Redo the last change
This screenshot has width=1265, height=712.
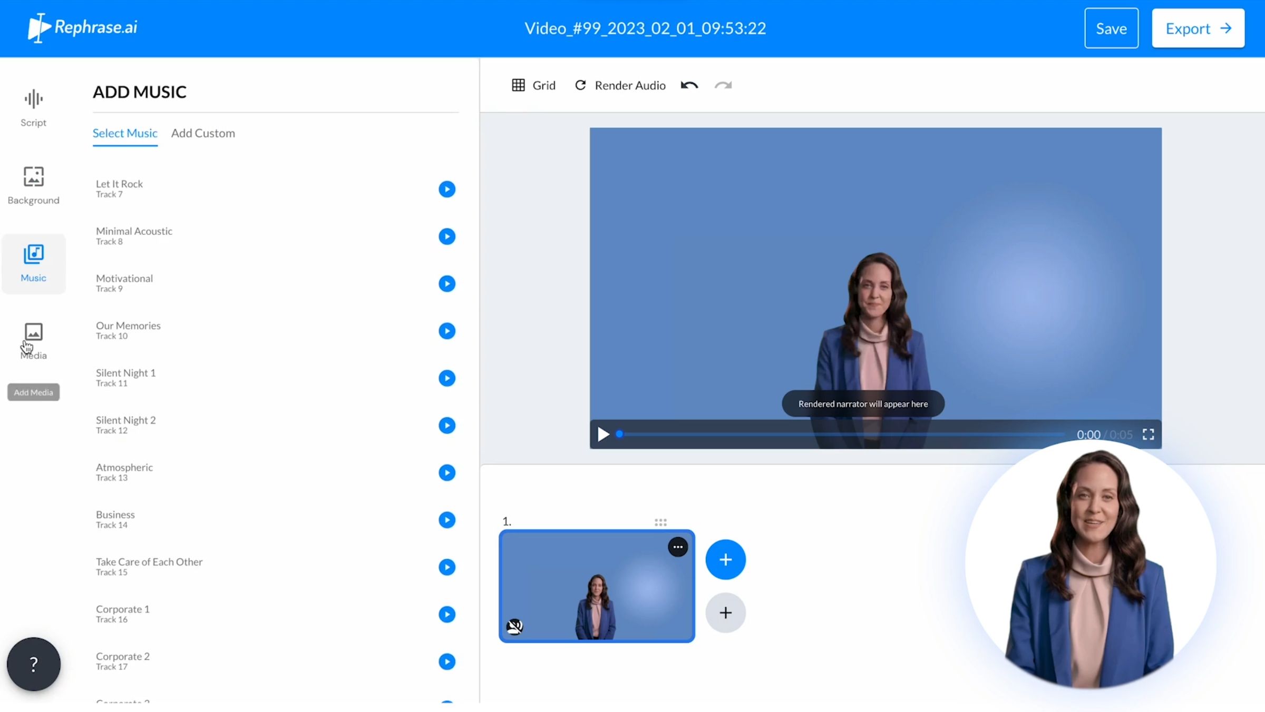tap(723, 85)
